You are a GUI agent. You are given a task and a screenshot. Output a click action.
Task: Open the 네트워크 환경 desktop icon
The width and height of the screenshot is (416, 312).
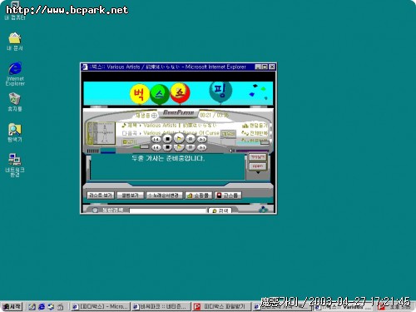pyautogui.click(x=15, y=166)
